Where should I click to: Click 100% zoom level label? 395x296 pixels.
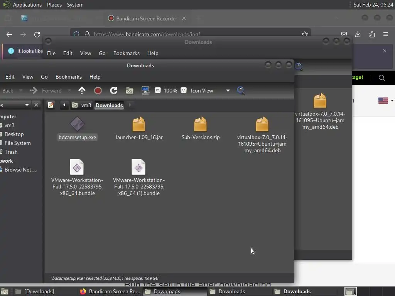[170, 91]
